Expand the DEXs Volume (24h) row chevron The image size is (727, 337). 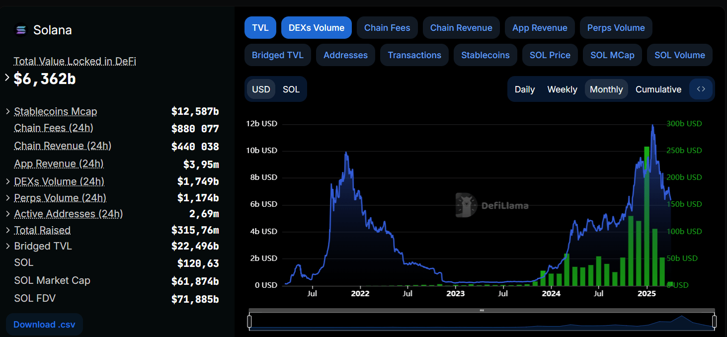[x=8, y=181]
